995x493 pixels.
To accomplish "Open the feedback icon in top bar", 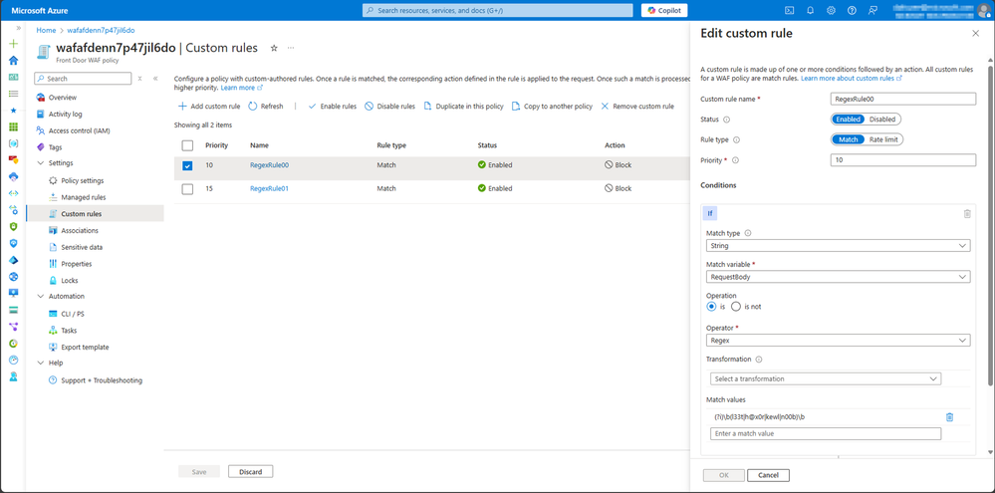I will (x=873, y=10).
